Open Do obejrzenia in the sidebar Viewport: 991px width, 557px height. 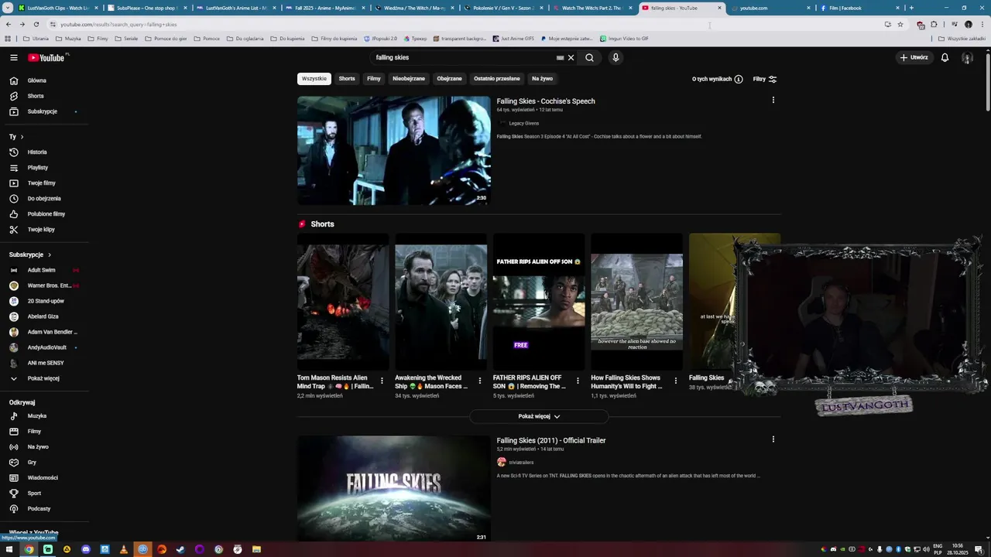[x=44, y=199]
